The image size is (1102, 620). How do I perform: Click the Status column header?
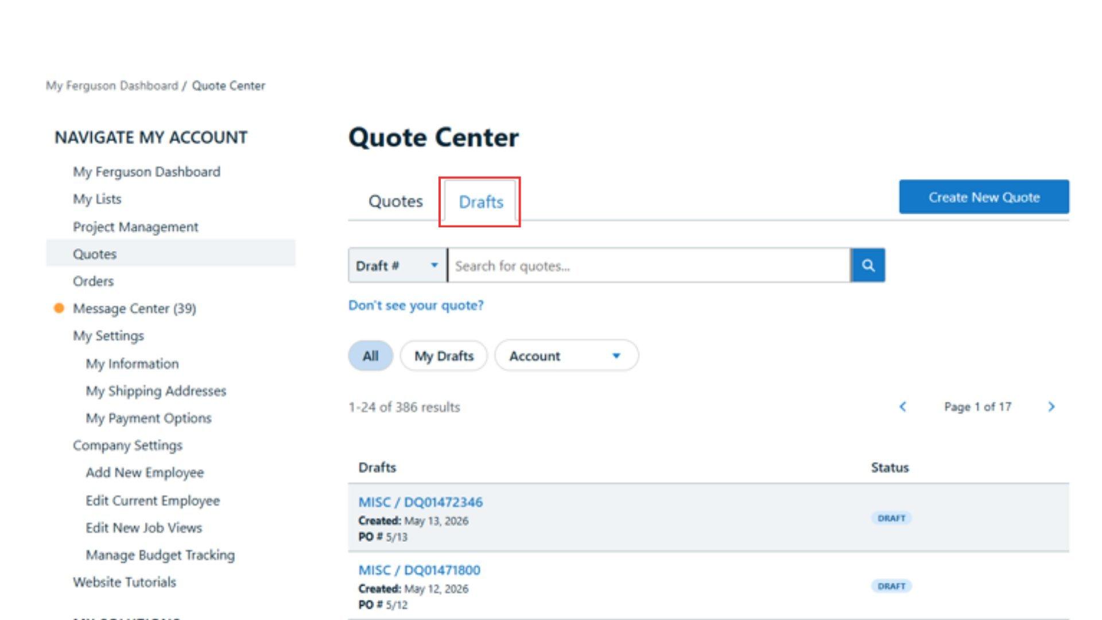(x=890, y=468)
